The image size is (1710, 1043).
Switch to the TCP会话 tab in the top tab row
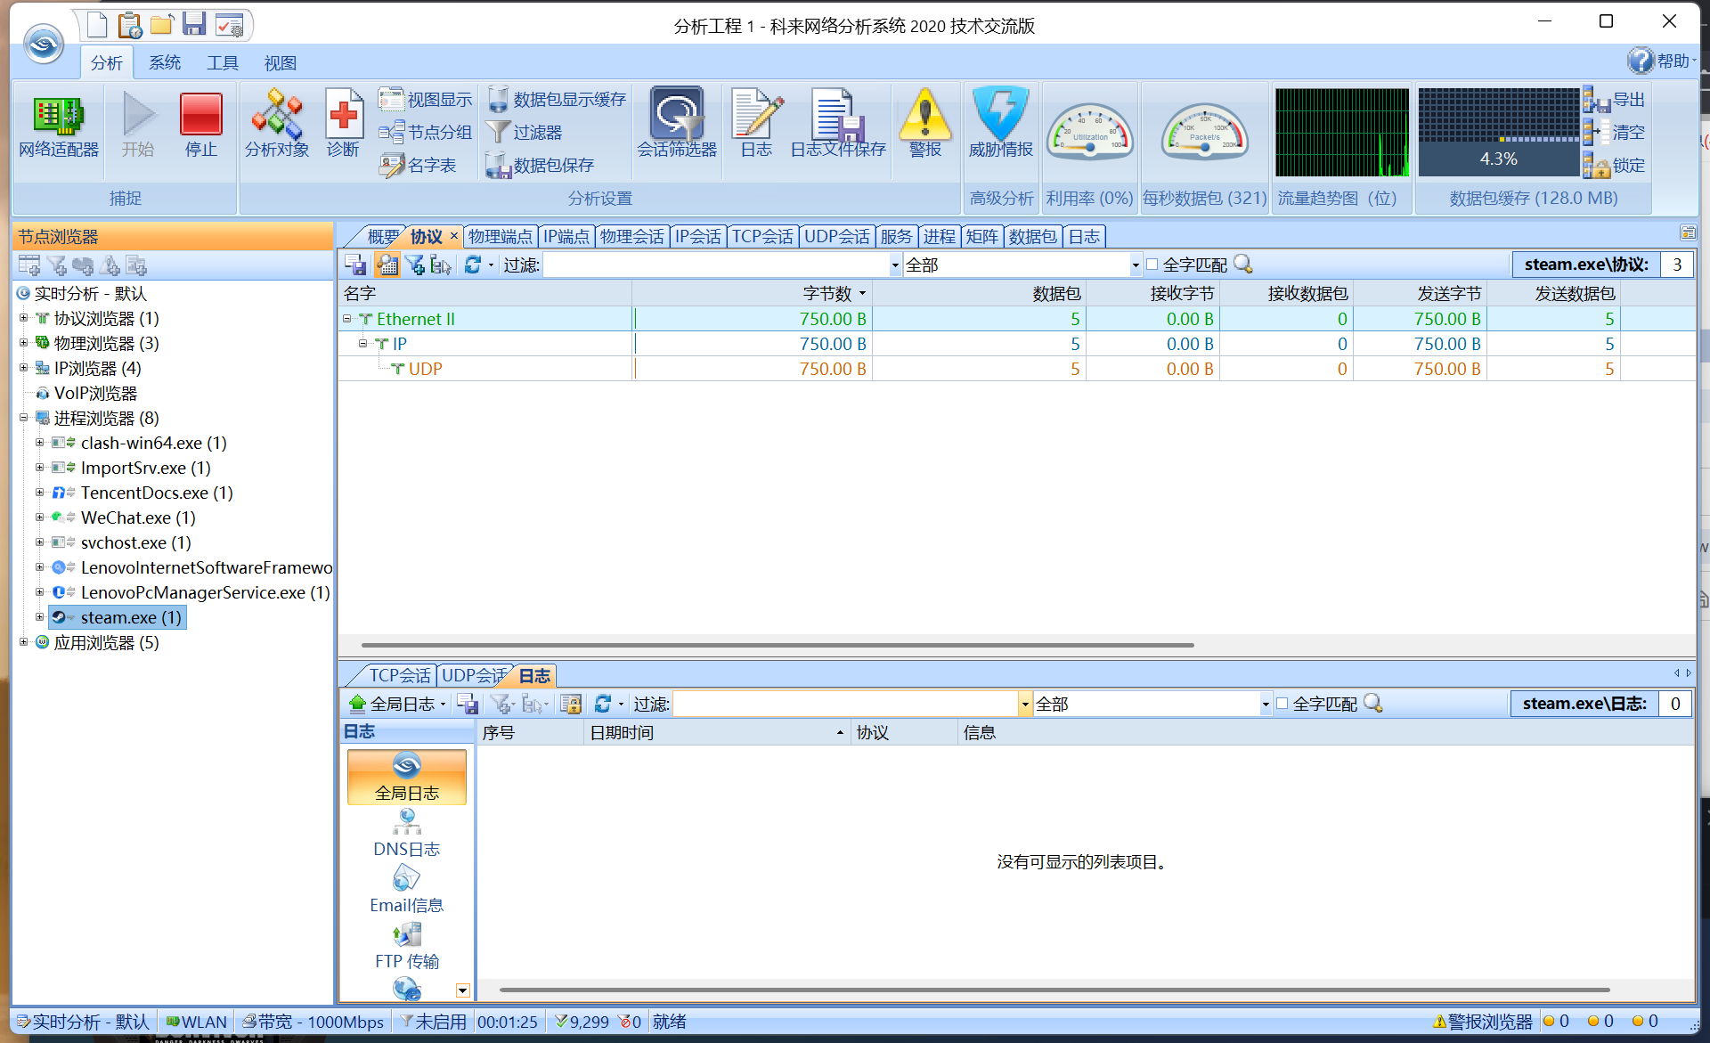click(762, 236)
